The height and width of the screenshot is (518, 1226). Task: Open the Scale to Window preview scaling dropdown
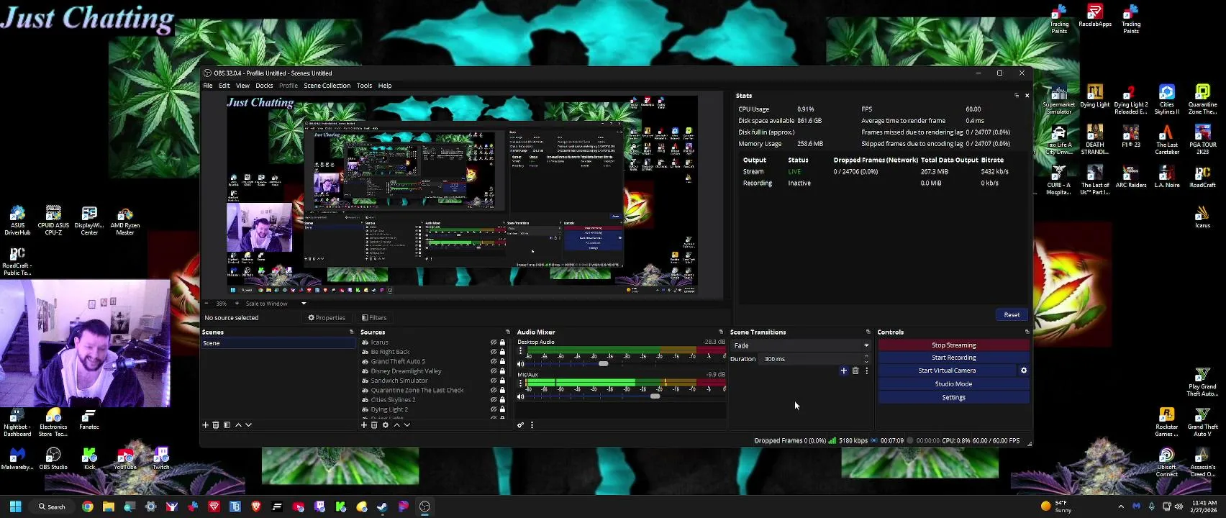coord(276,304)
